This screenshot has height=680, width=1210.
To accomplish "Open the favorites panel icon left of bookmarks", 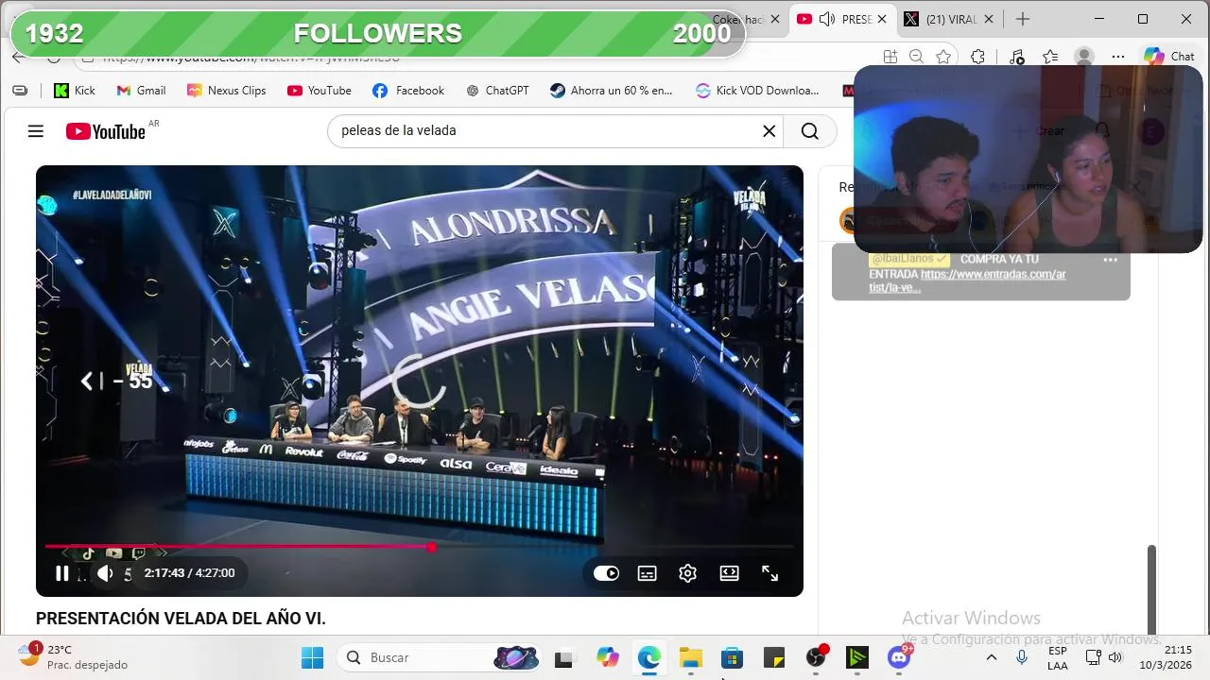I will [x=20, y=91].
